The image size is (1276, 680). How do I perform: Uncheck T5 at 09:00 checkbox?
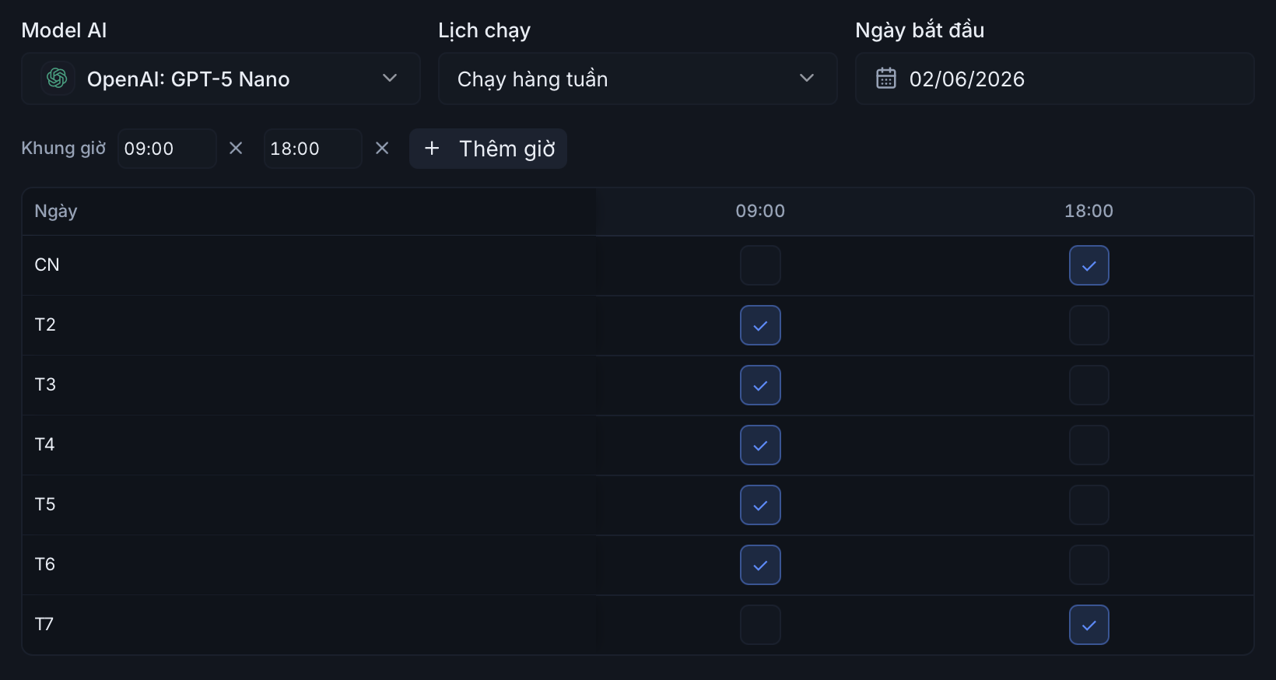(760, 505)
